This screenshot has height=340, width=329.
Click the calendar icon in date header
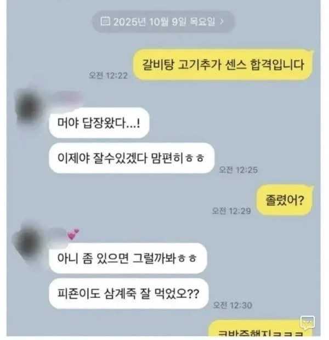(105, 21)
